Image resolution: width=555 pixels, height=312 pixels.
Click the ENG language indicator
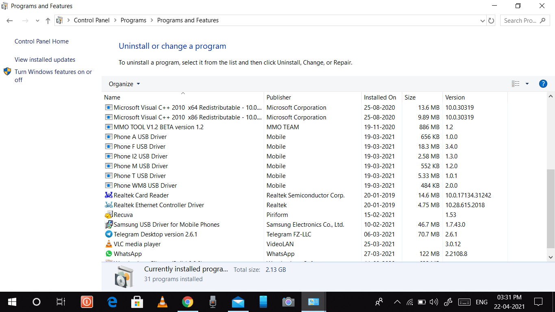(481, 302)
